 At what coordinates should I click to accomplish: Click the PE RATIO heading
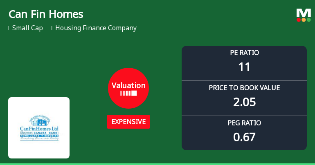click(244, 53)
